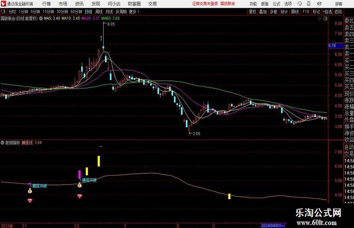The width and height of the screenshot is (354, 228).
Task: Switch to 30分钟 period tab
Action: coord(62,12)
